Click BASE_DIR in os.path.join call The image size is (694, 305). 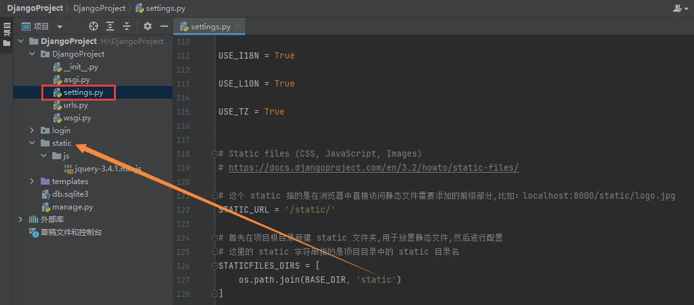click(x=325, y=280)
